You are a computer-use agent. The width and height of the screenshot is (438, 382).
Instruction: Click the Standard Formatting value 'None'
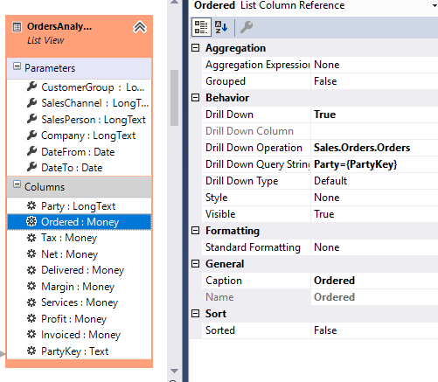374,247
